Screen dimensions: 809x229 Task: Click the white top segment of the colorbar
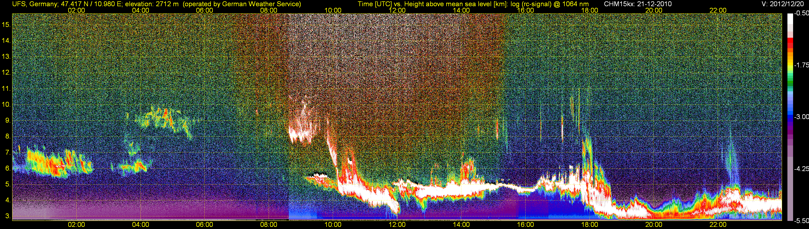tap(790, 19)
